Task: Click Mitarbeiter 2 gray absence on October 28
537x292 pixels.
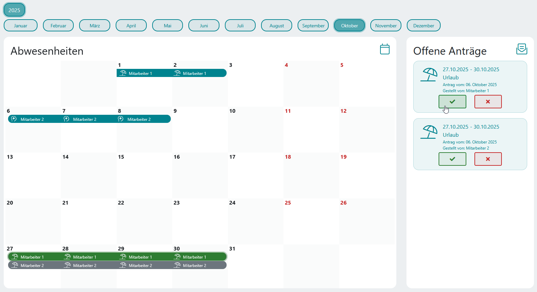Action: (x=85, y=266)
